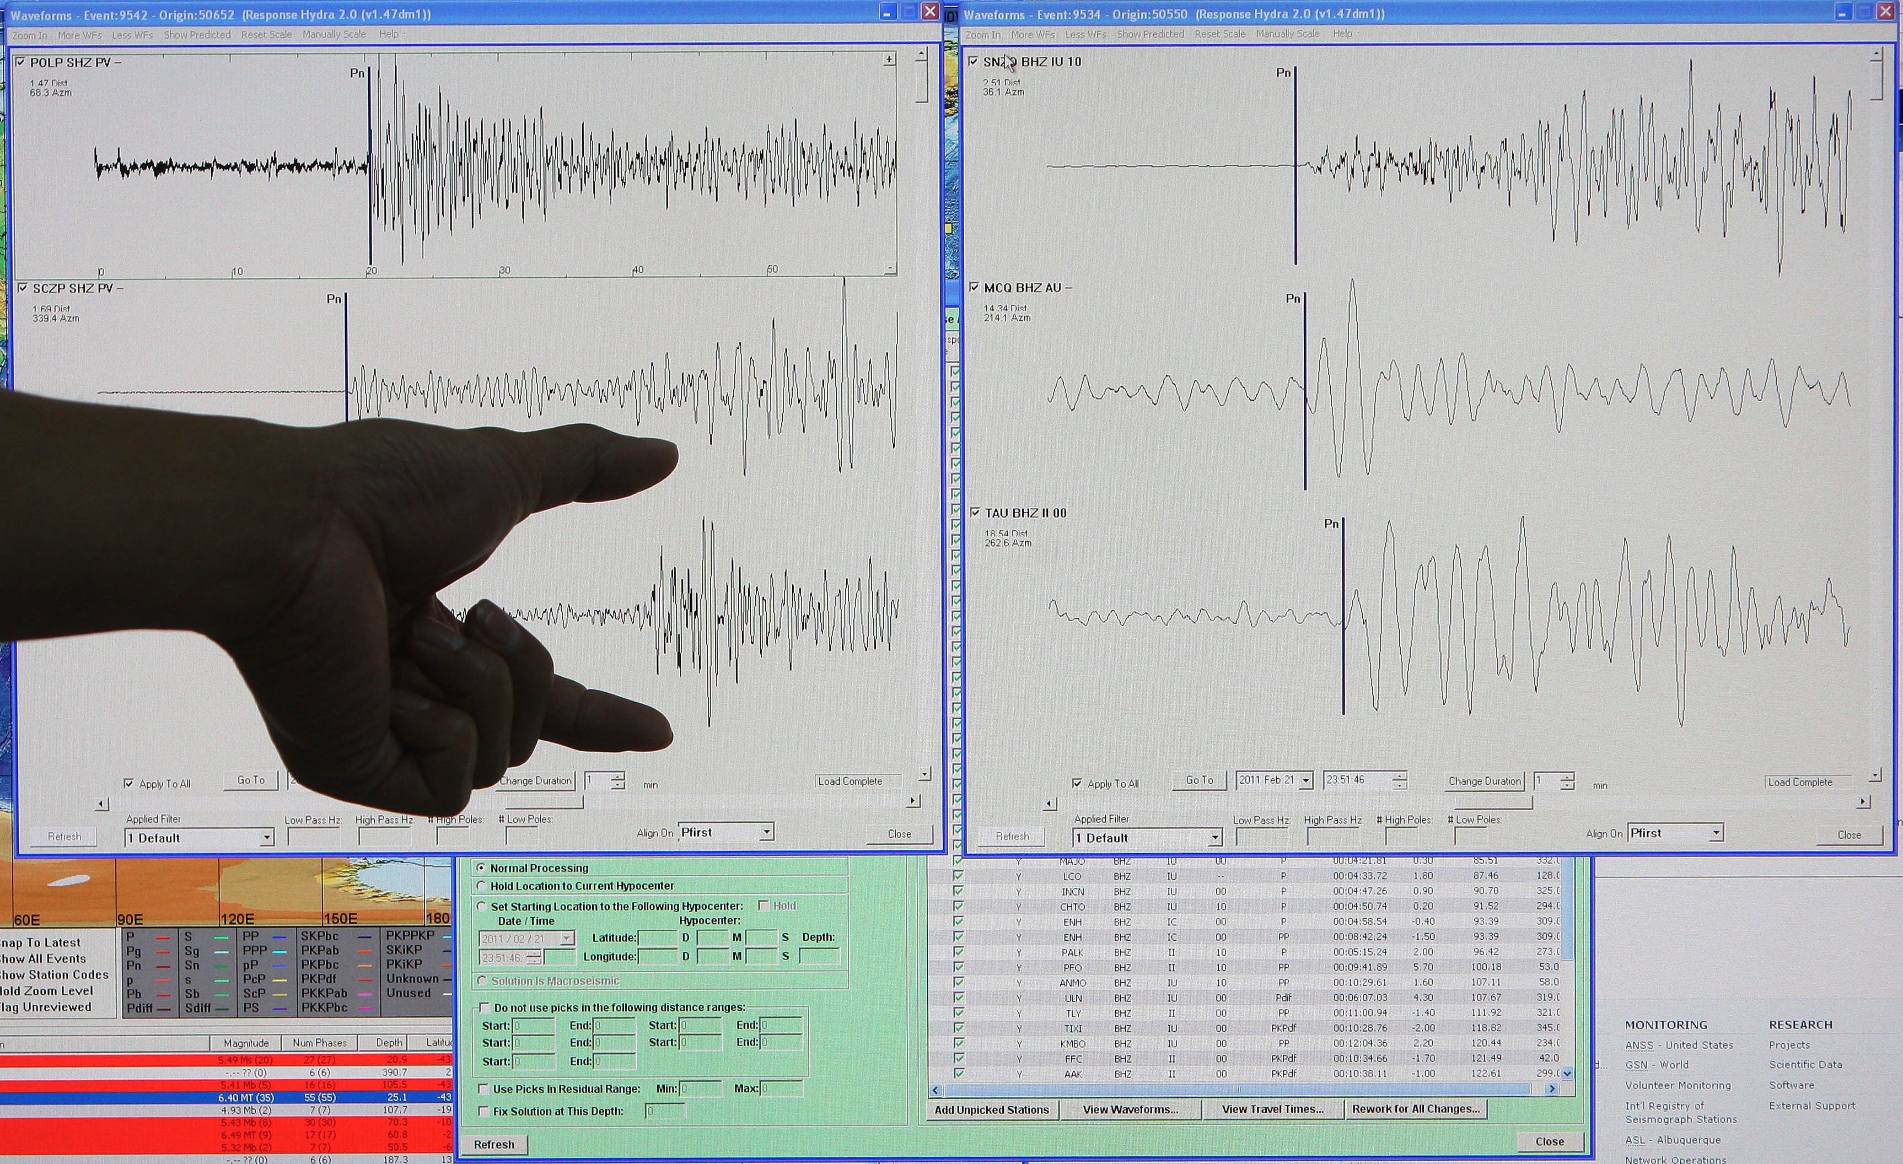Enable Fix Solution at This Depth checkbox

[484, 1112]
